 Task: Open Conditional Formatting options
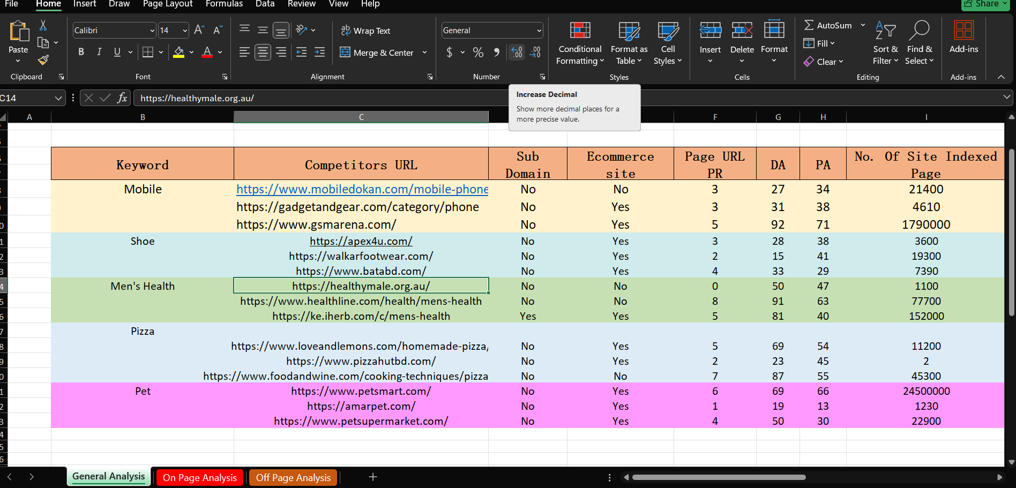pyautogui.click(x=579, y=44)
